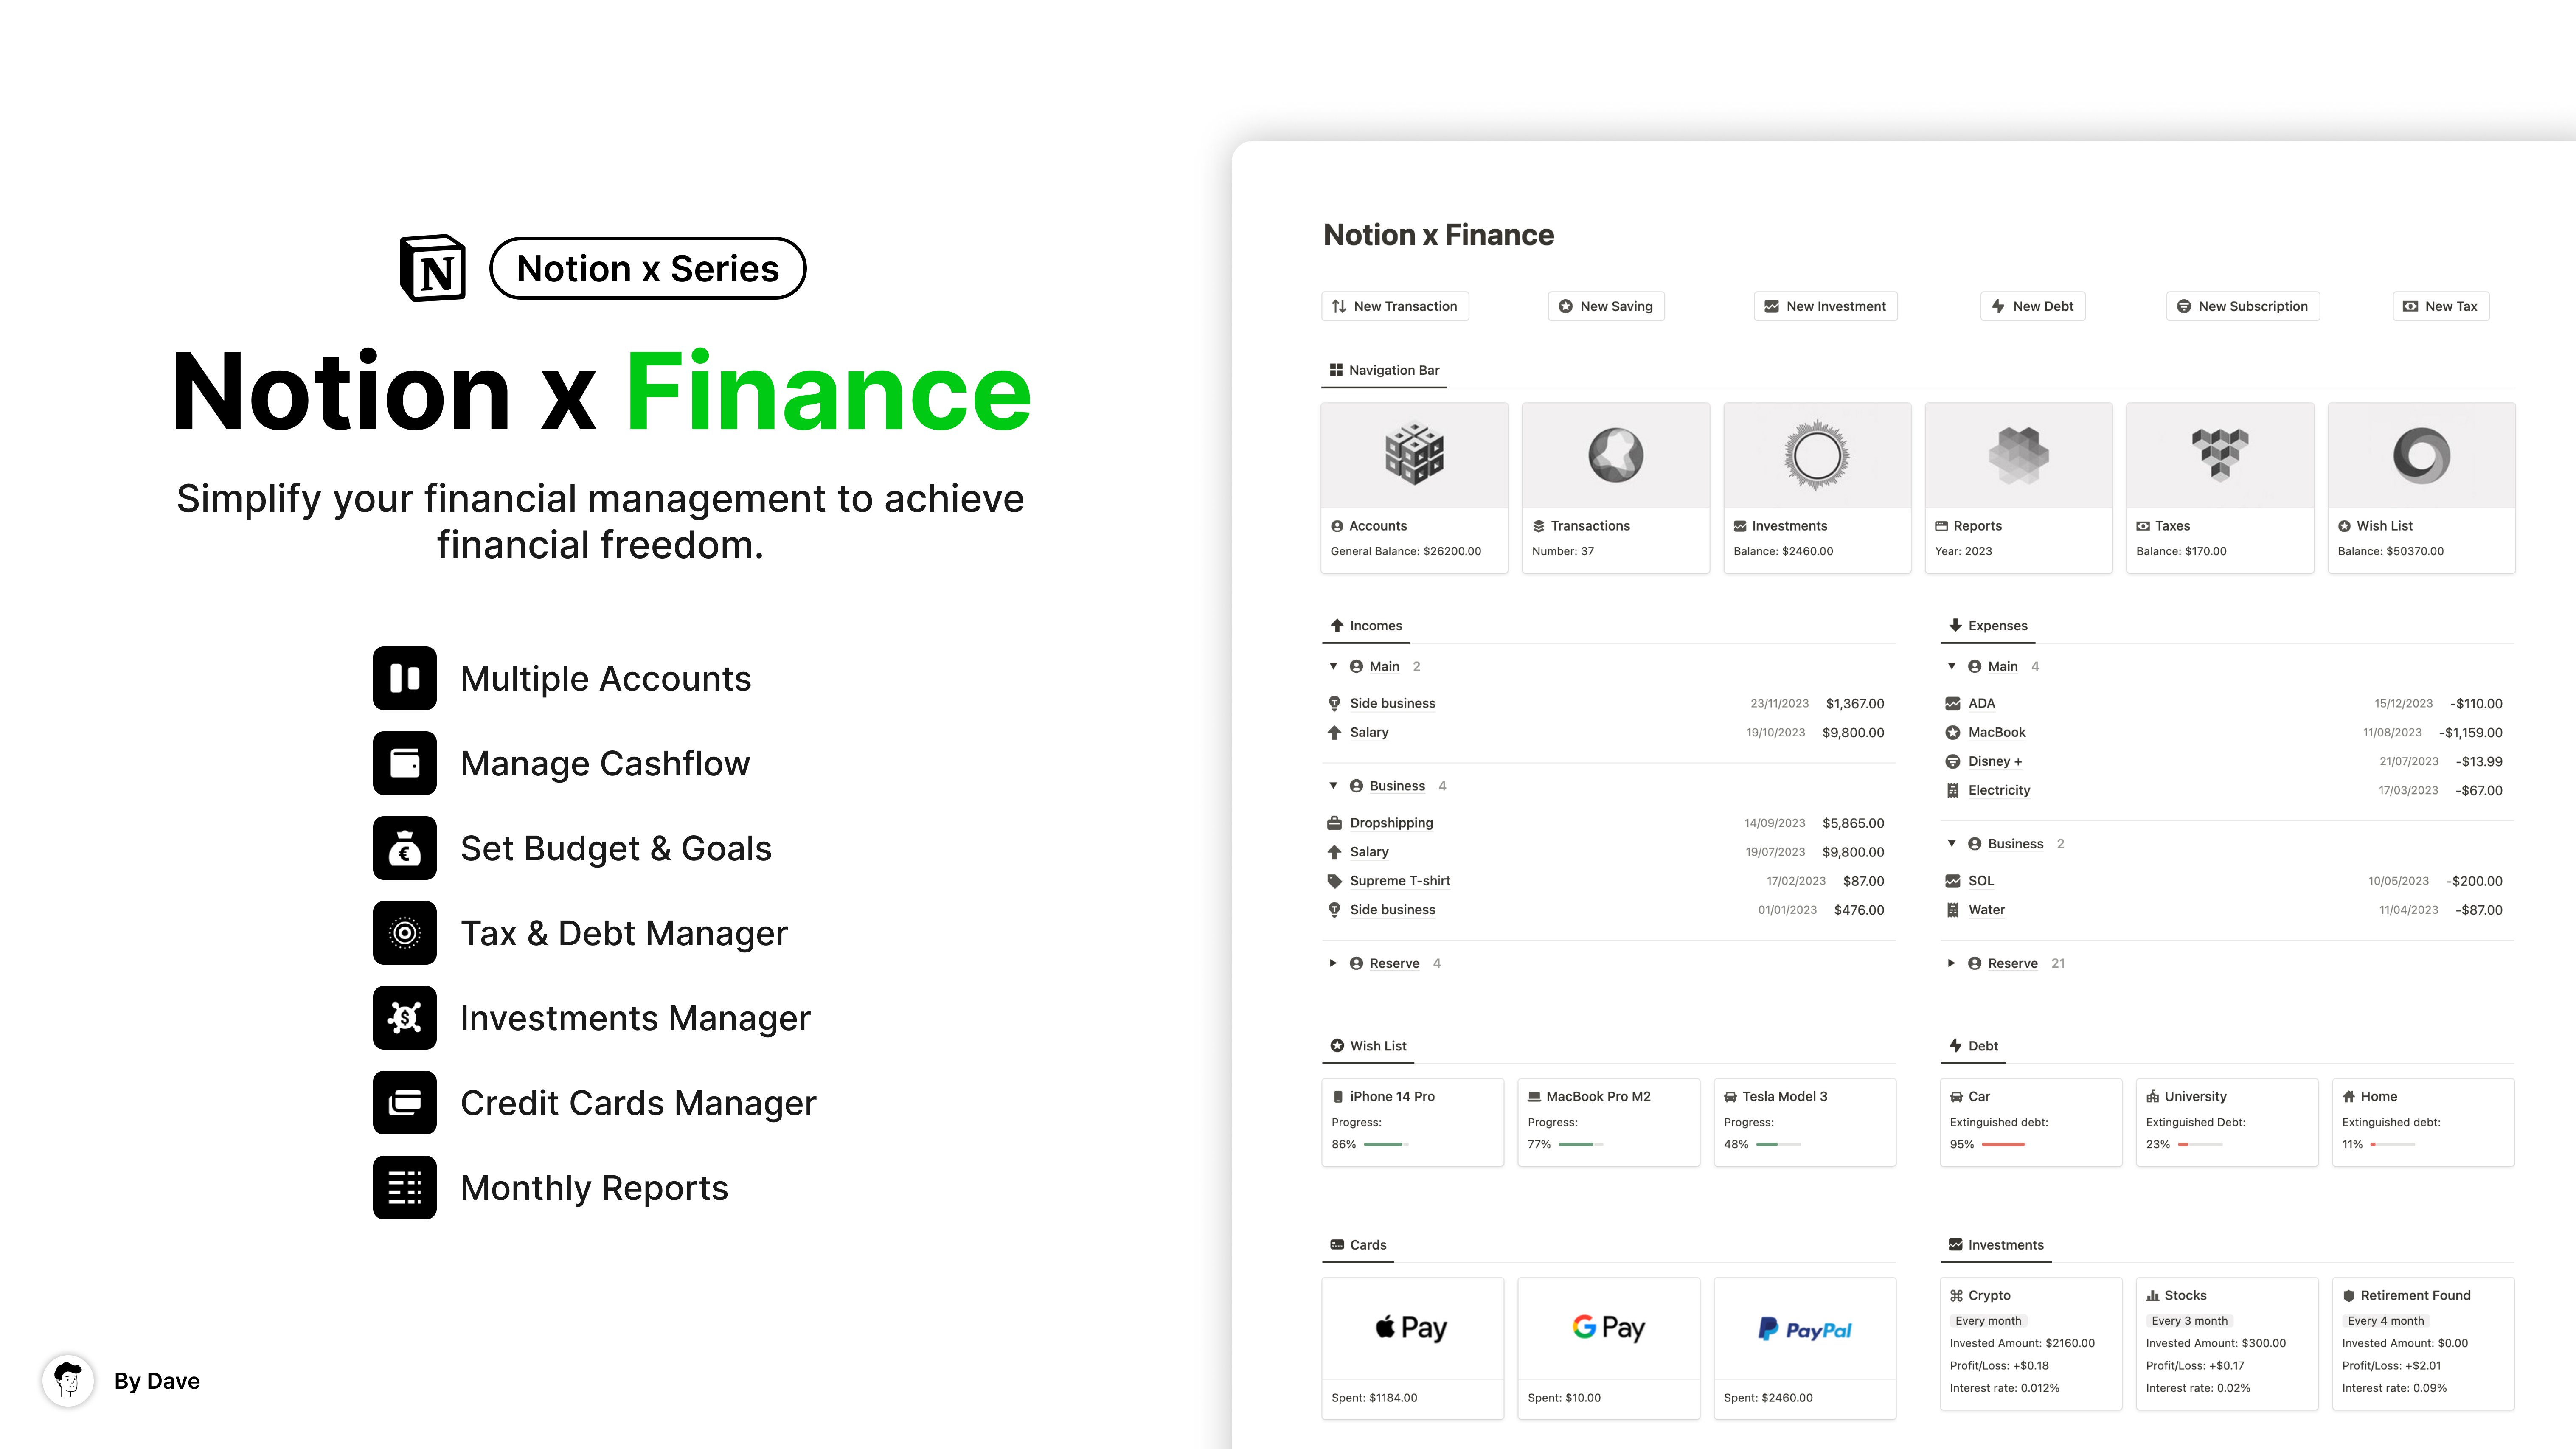Click the SOL chart icon
2576x1449 pixels.
[1952, 881]
